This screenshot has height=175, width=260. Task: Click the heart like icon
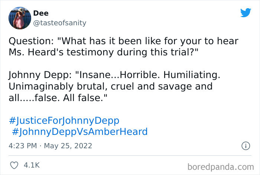click(14, 165)
